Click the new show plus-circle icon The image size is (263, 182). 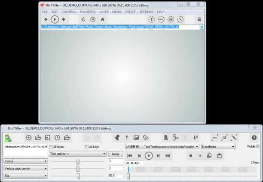pyautogui.click(x=29, y=138)
